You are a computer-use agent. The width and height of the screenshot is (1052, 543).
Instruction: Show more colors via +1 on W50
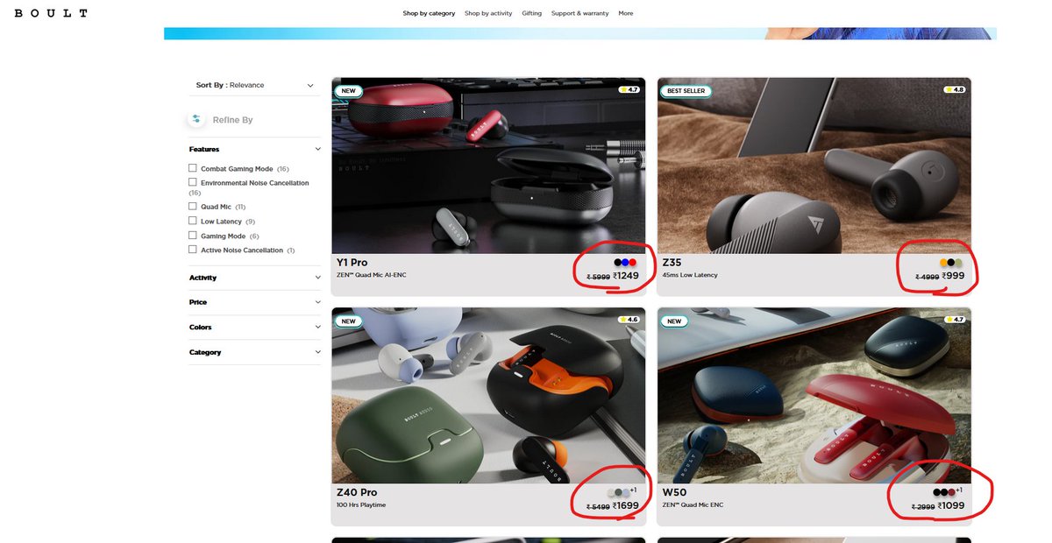tap(958, 490)
